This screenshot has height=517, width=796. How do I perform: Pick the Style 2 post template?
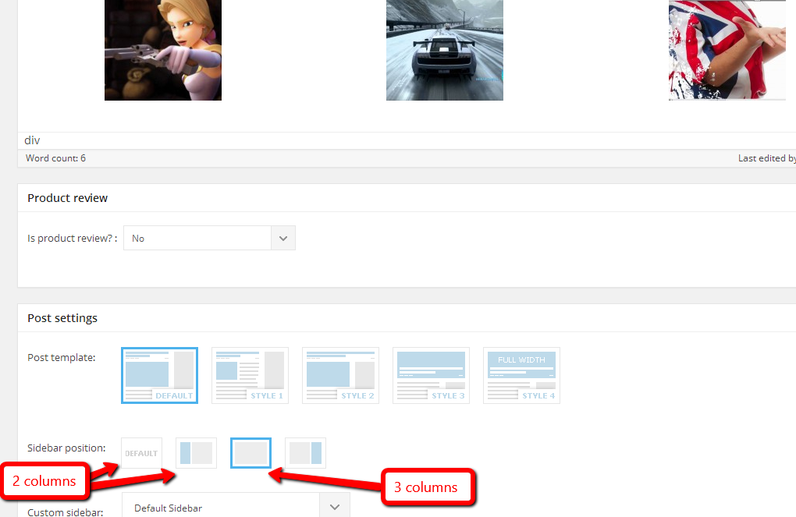[x=341, y=375]
